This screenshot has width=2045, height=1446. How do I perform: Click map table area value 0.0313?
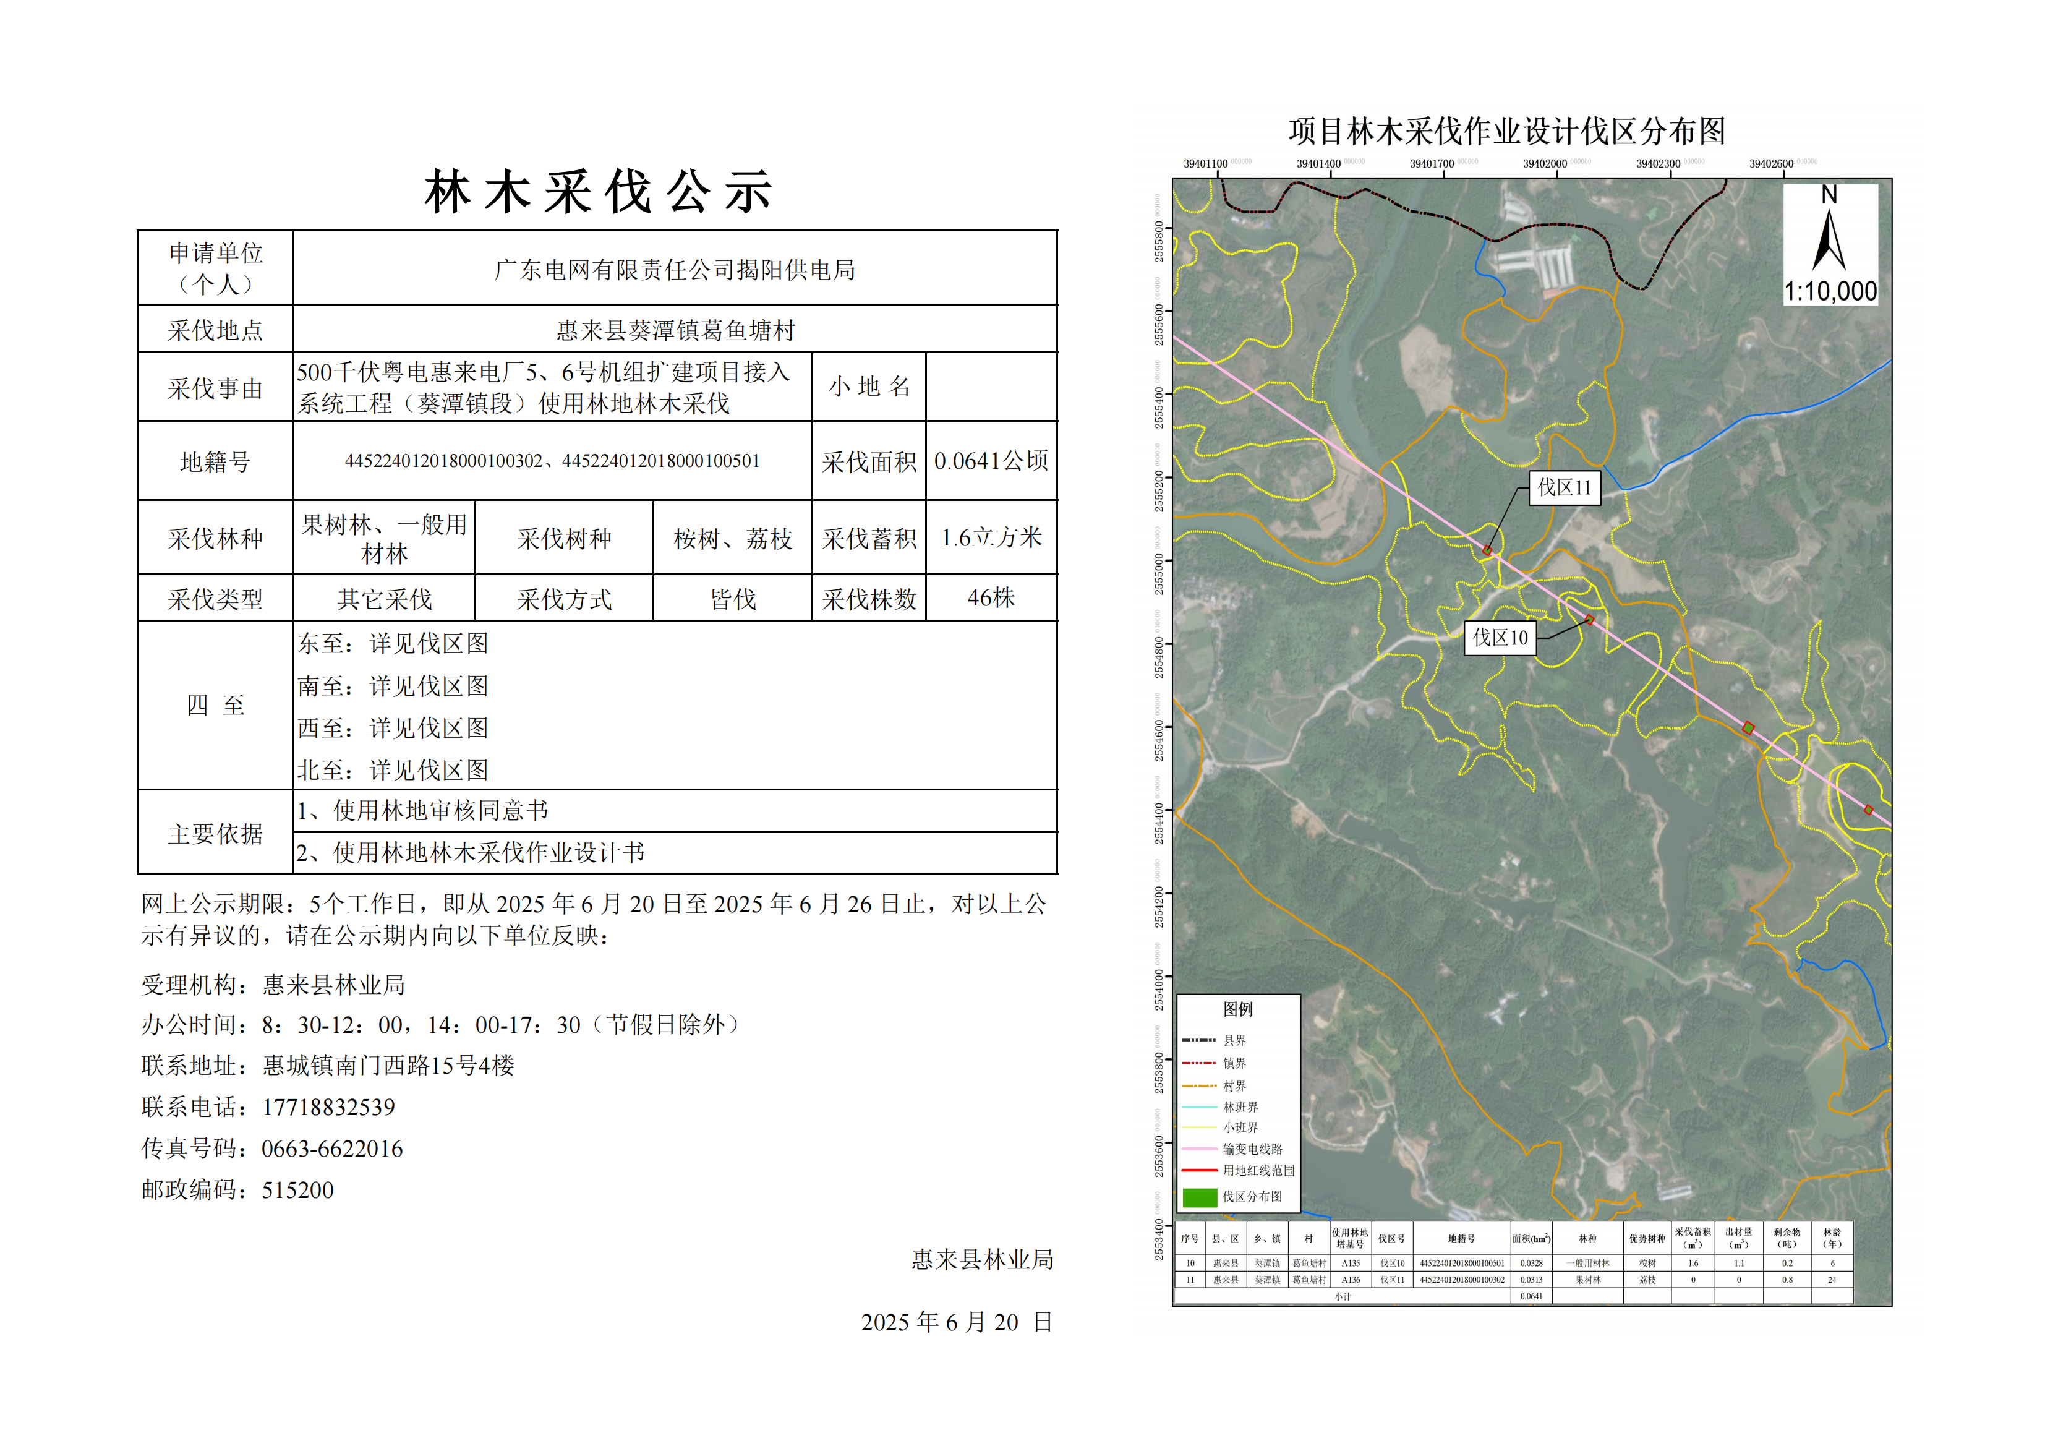pyautogui.click(x=1531, y=1280)
